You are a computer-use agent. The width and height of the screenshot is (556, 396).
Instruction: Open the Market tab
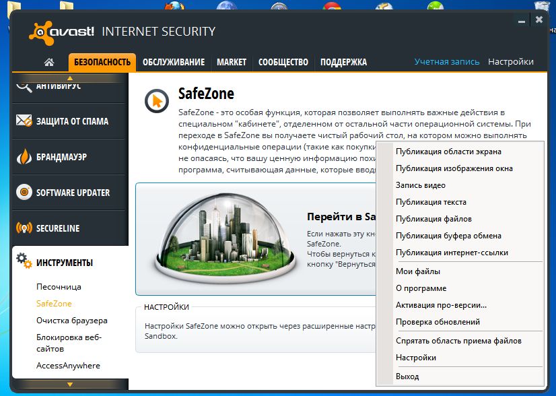(232, 62)
